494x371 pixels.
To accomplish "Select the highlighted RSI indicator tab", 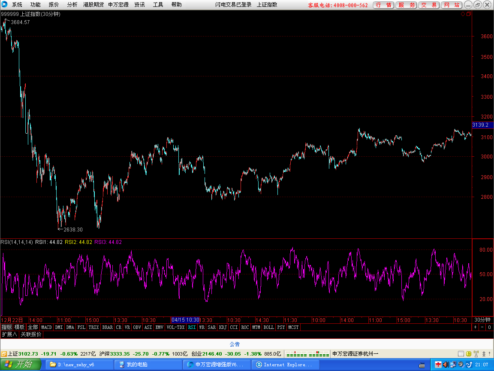I will (192, 327).
